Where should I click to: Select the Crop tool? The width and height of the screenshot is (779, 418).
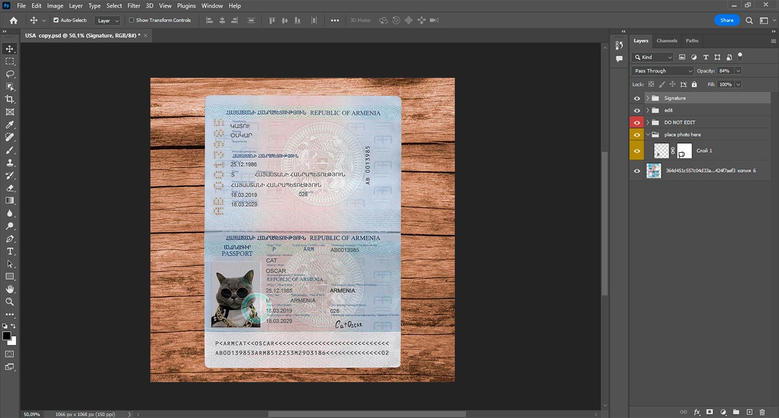click(10, 99)
